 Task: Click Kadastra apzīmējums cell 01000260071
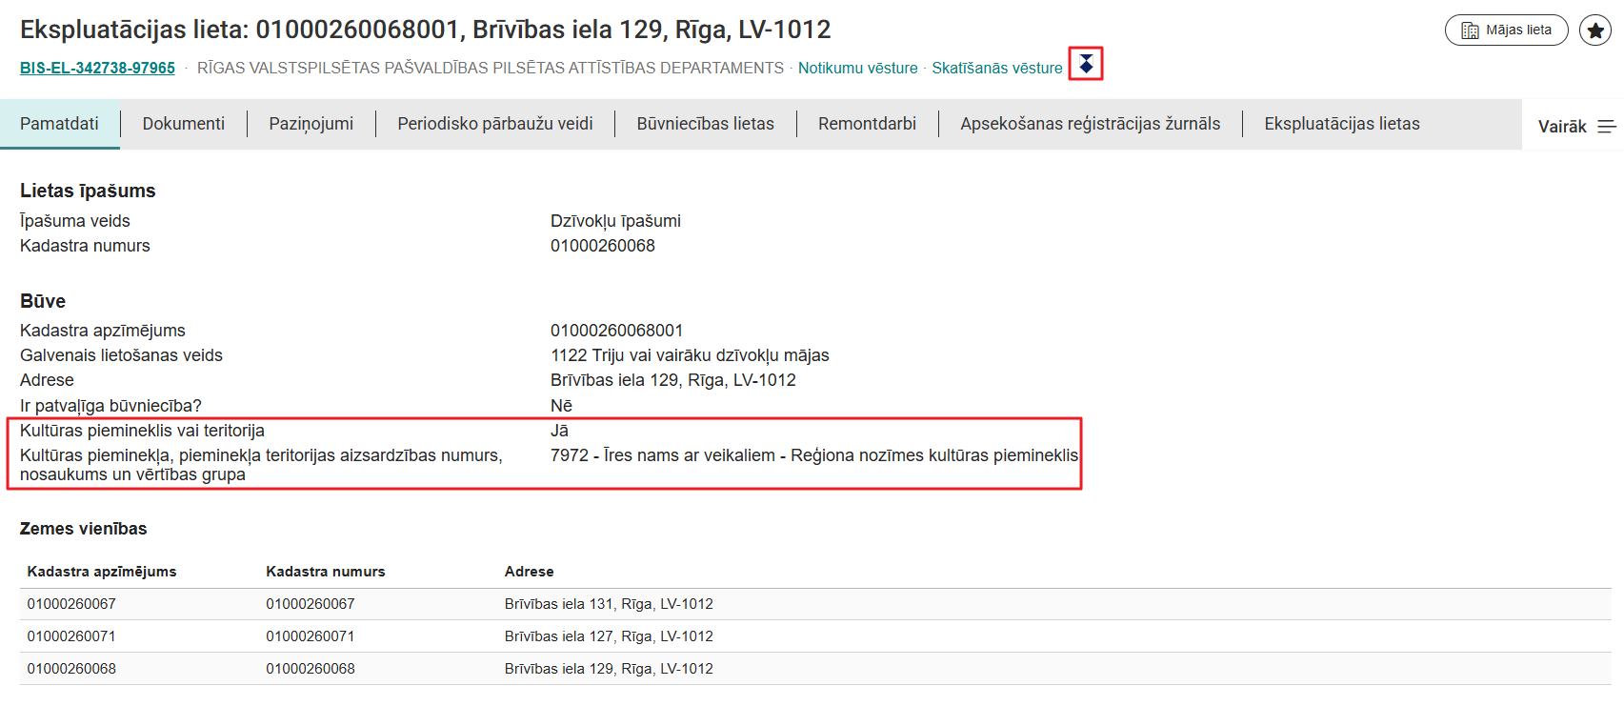point(71,636)
